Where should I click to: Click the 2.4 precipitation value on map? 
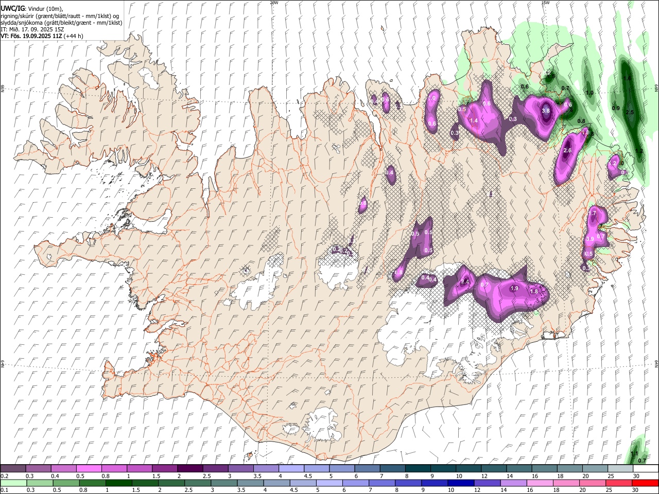[x=465, y=281]
